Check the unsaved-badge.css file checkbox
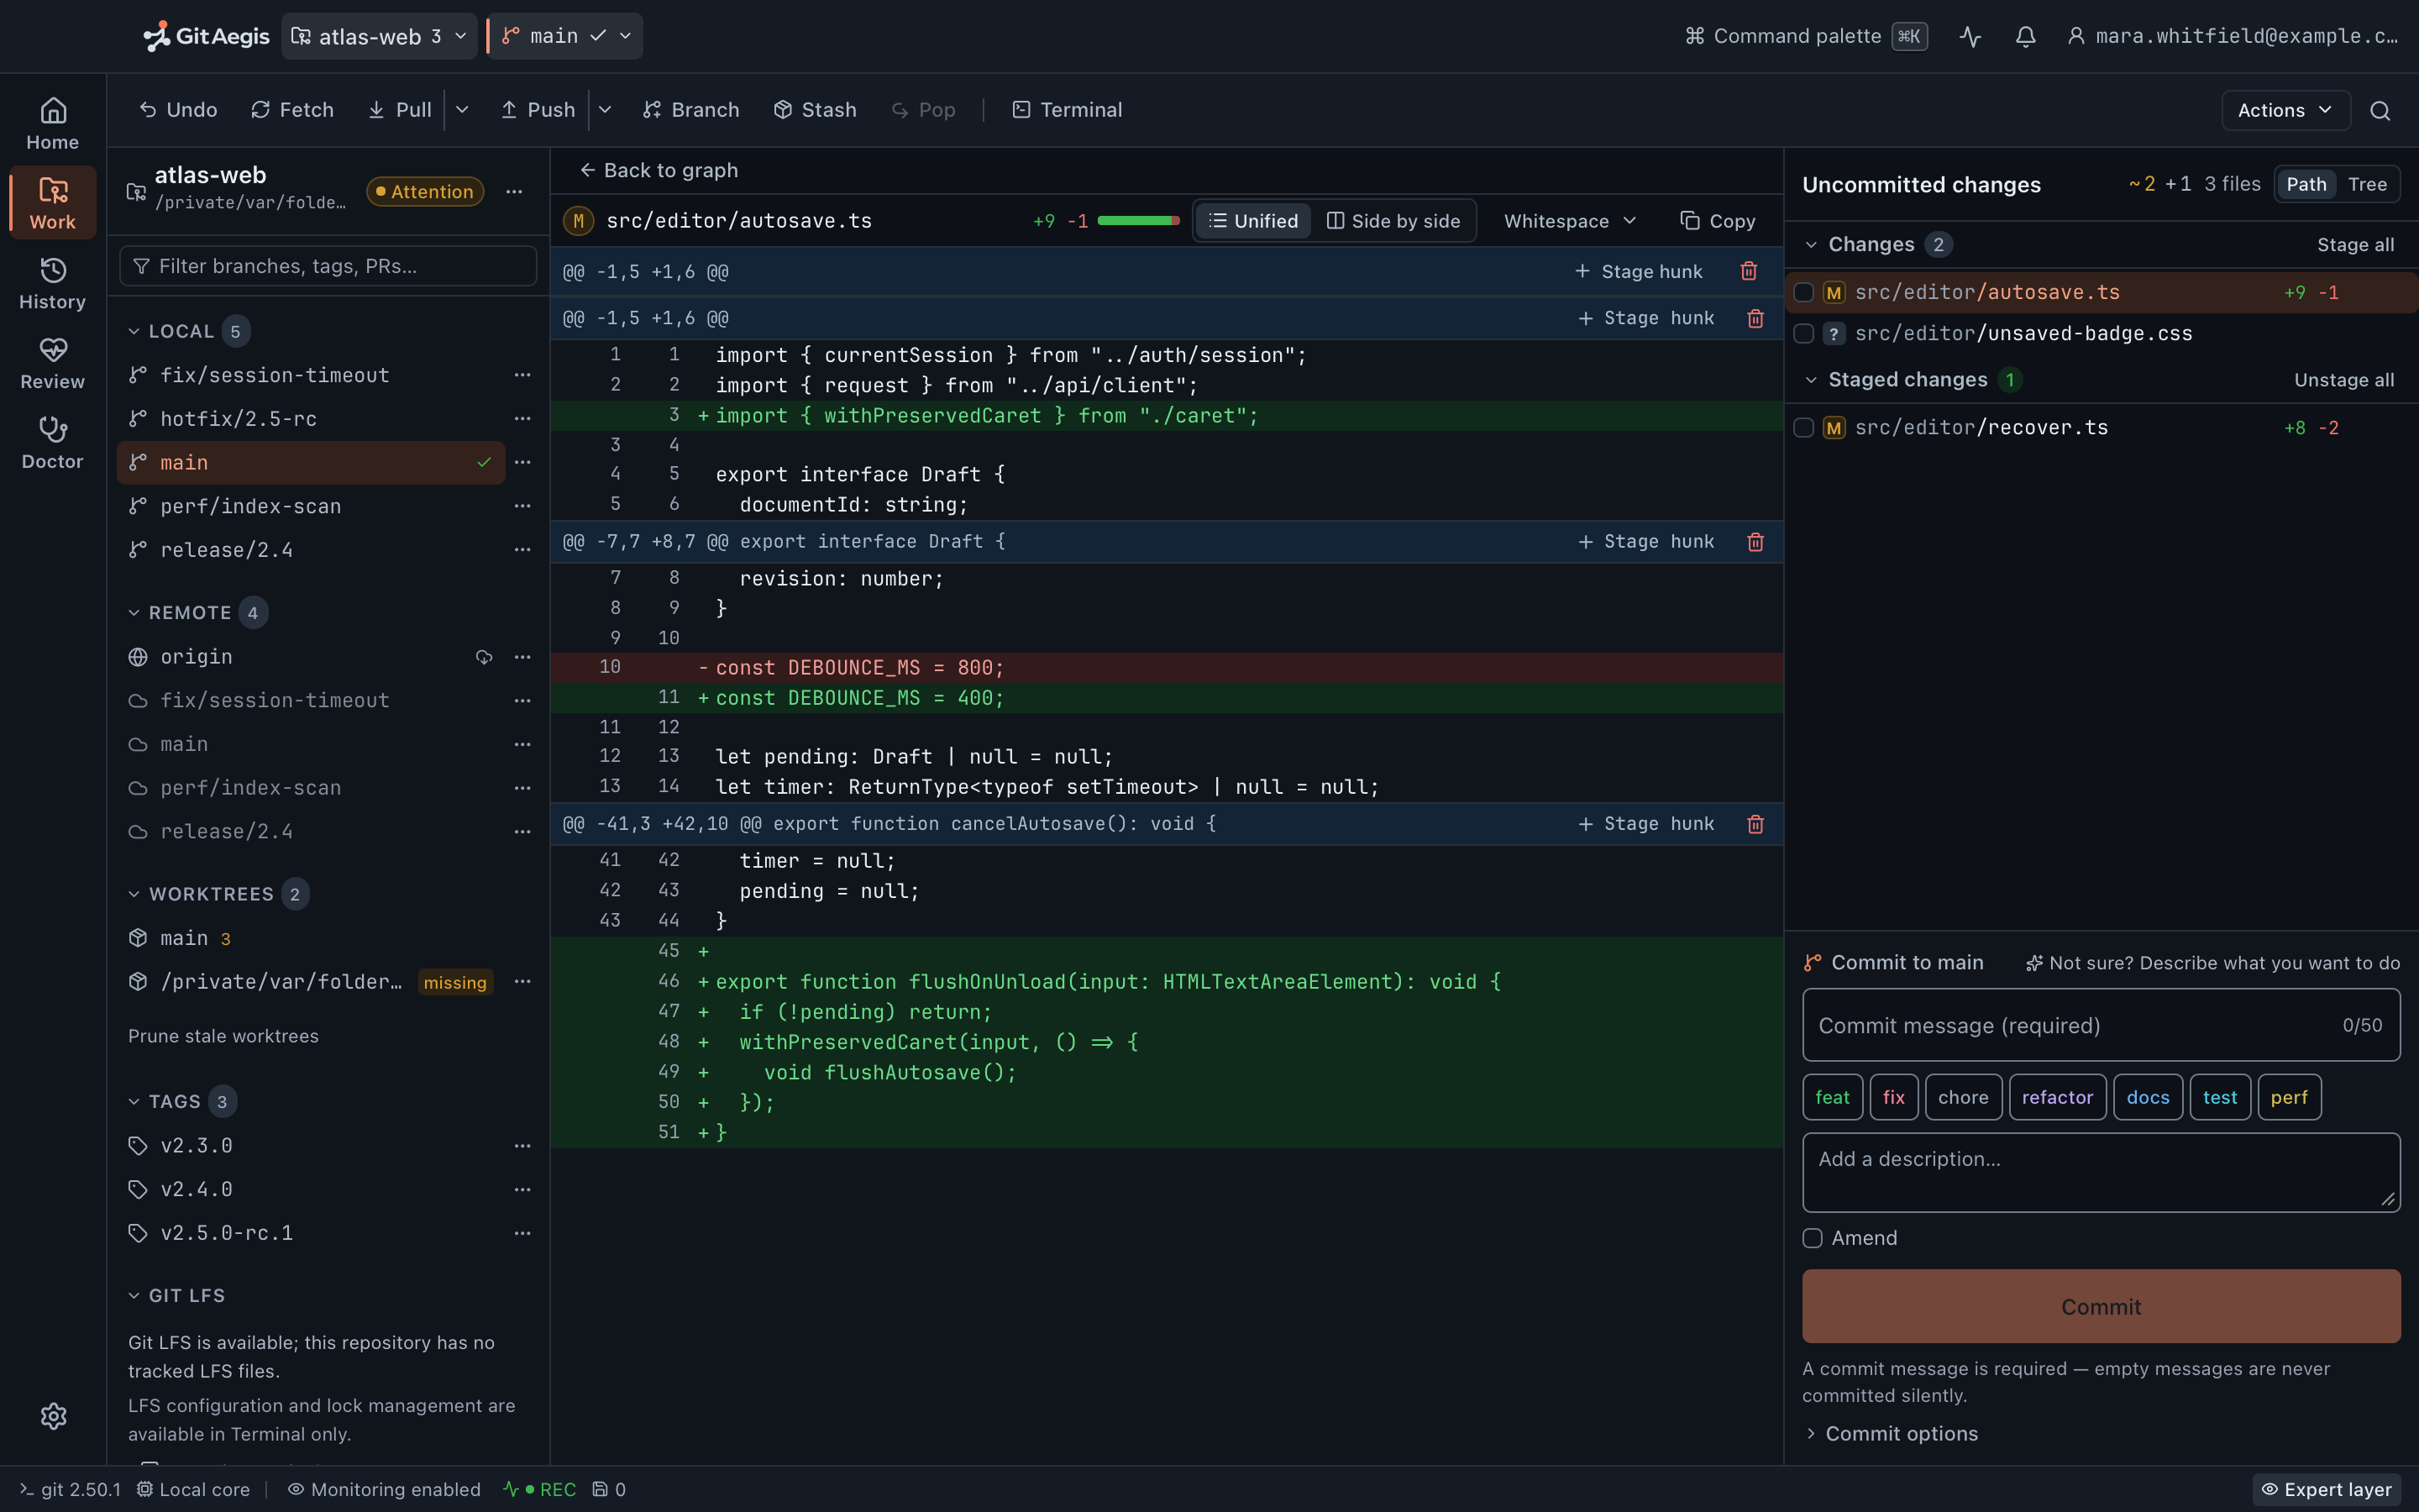Image resolution: width=2419 pixels, height=1512 pixels. pyautogui.click(x=1803, y=333)
